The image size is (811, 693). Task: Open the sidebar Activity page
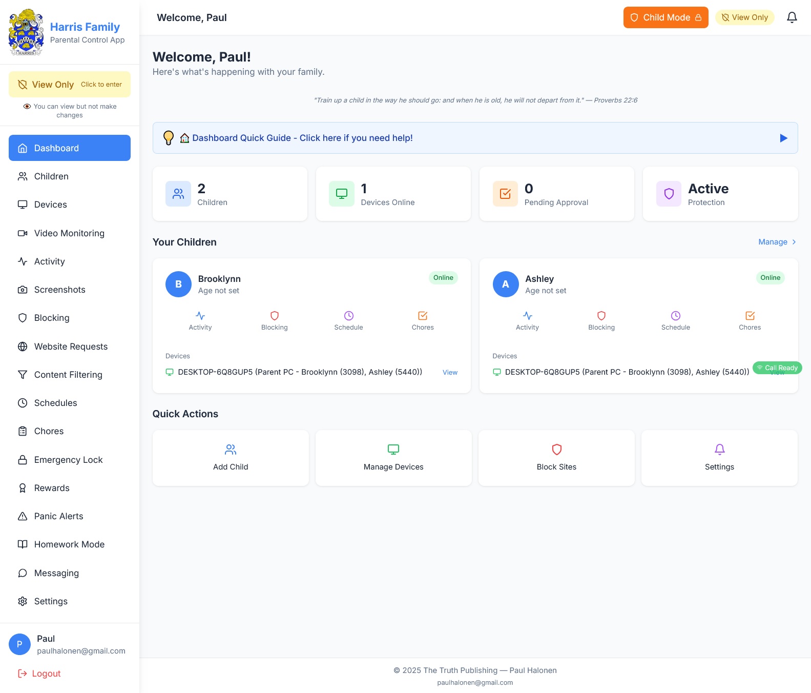pos(70,261)
